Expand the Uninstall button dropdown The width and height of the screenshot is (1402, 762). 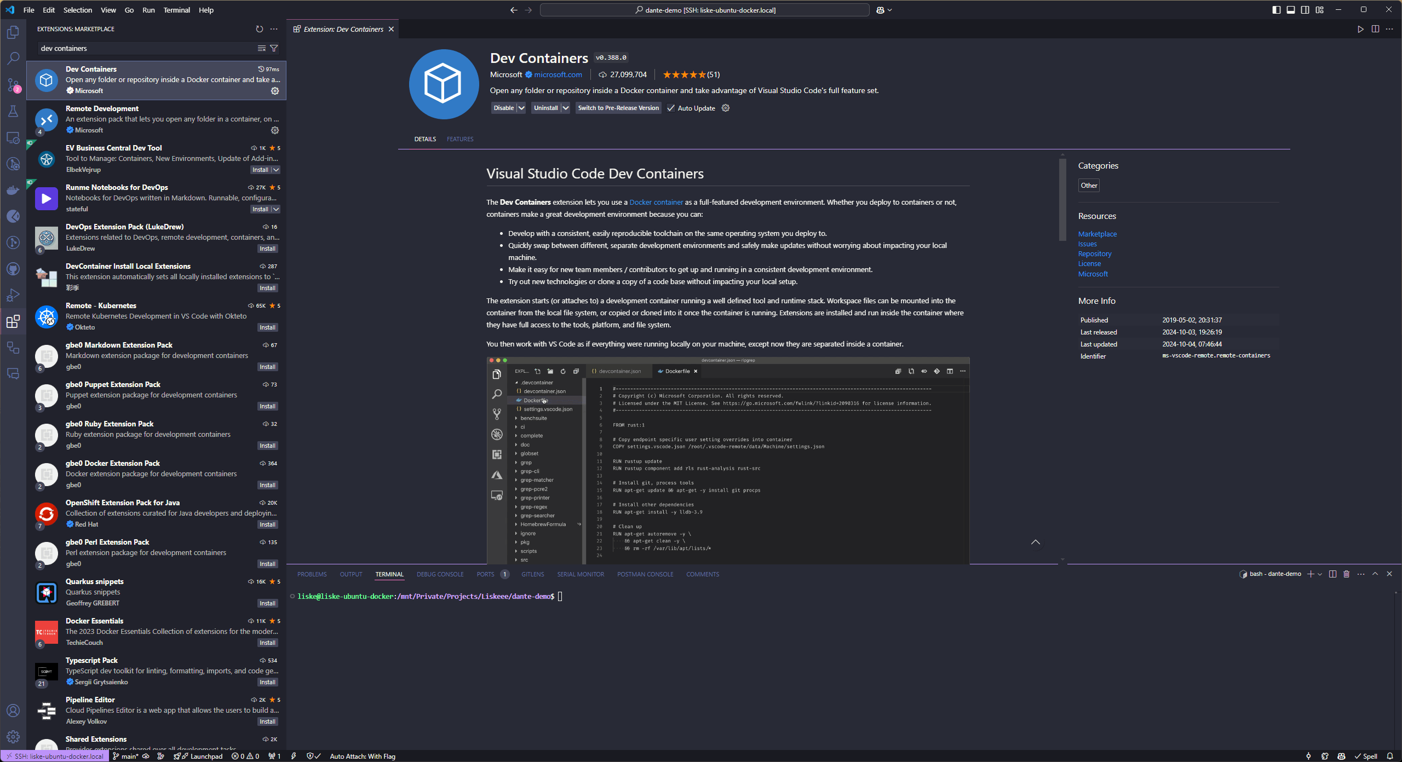click(x=566, y=108)
